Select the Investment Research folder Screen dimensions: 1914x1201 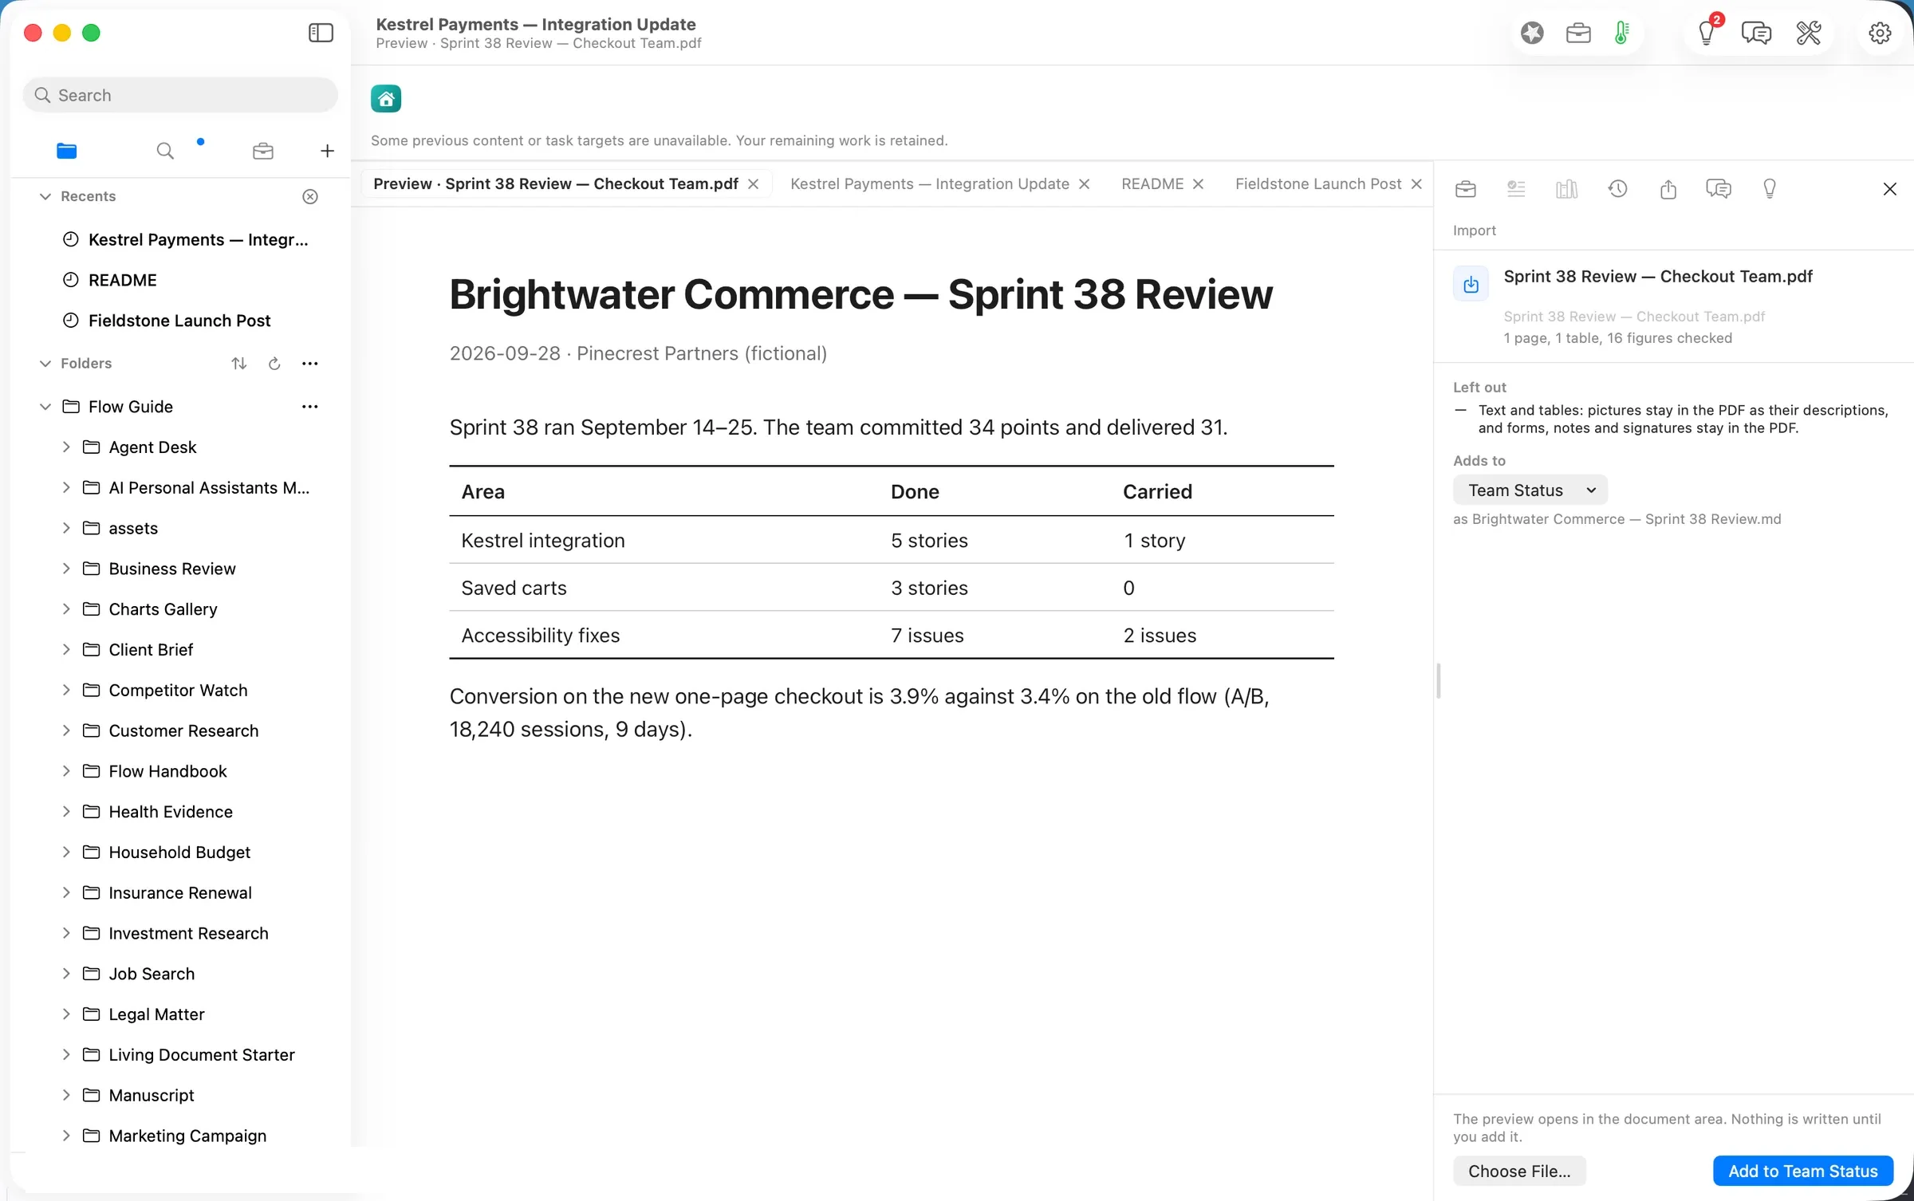pos(188,933)
